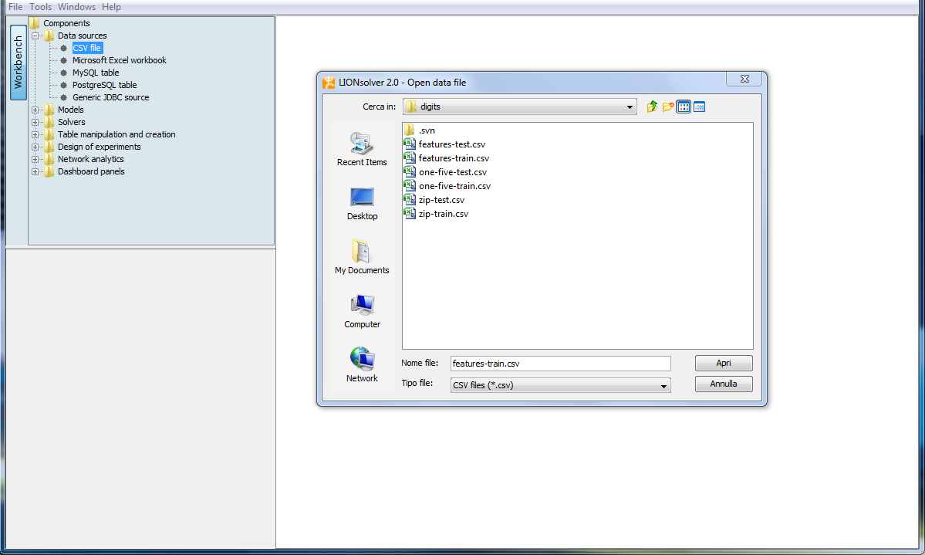Viewport: 925px width, 555px height.
Task: Browse the Network location
Action: tap(362, 365)
